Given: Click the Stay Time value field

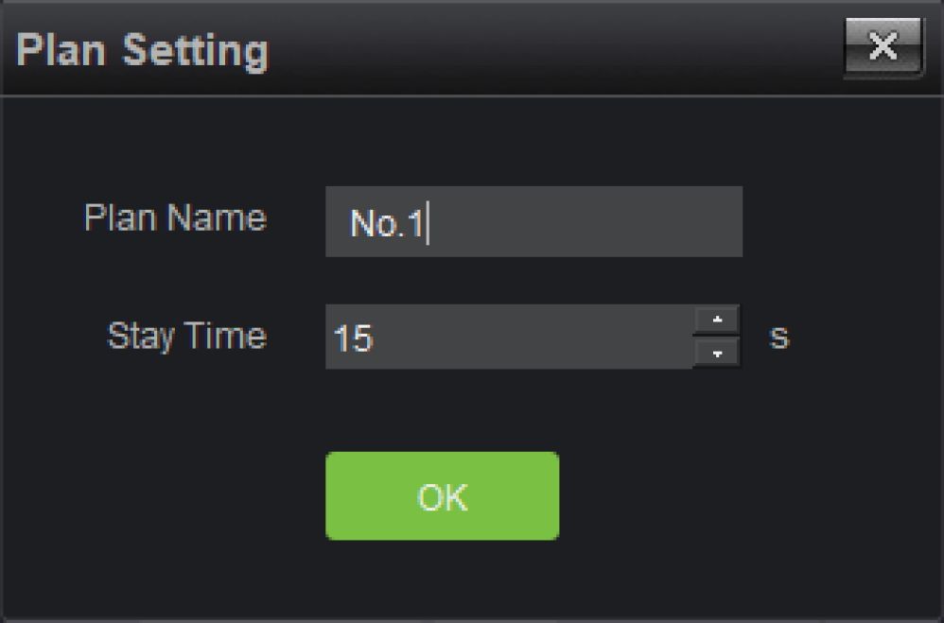Looking at the screenshot, I should [509, 337].
